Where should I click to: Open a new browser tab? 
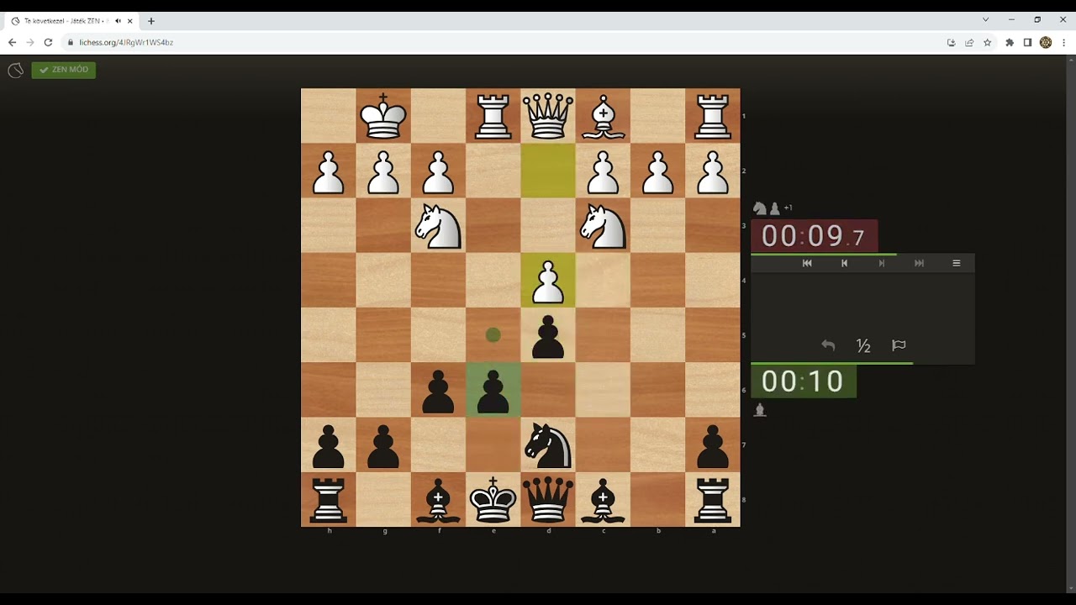(151, 21)
